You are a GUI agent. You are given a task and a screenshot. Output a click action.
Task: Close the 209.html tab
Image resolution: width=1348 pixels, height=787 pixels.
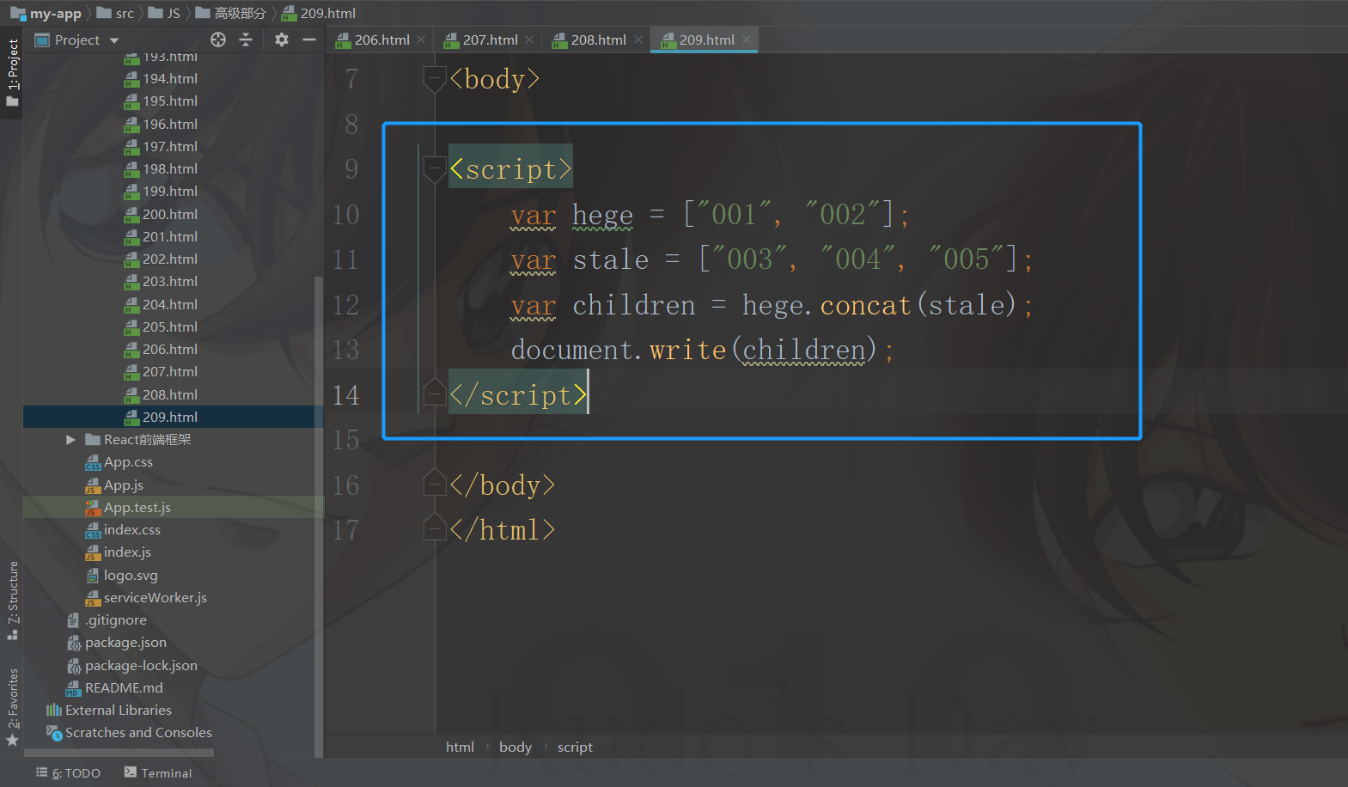coord(747,40)
